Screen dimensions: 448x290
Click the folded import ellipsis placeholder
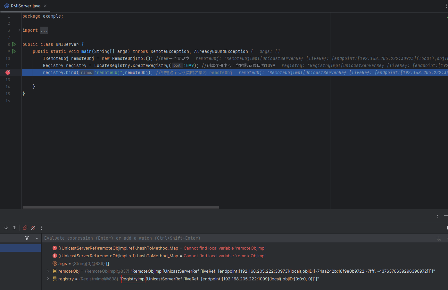(x=44, y=30)
